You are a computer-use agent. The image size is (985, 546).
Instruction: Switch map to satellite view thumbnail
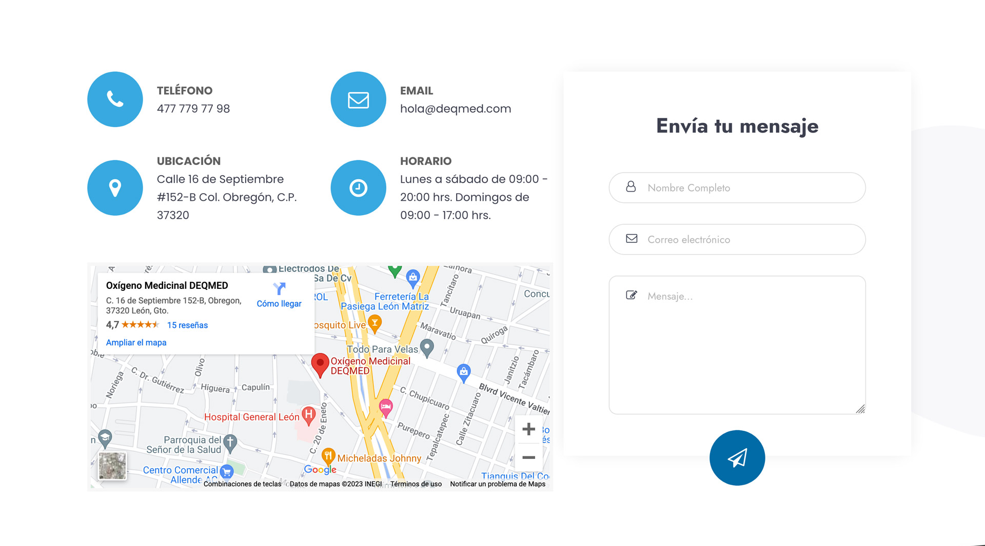[x=112, y=466]
